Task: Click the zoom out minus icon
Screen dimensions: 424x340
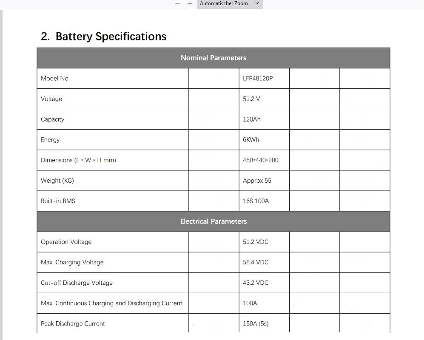Action: click(178, 3)
